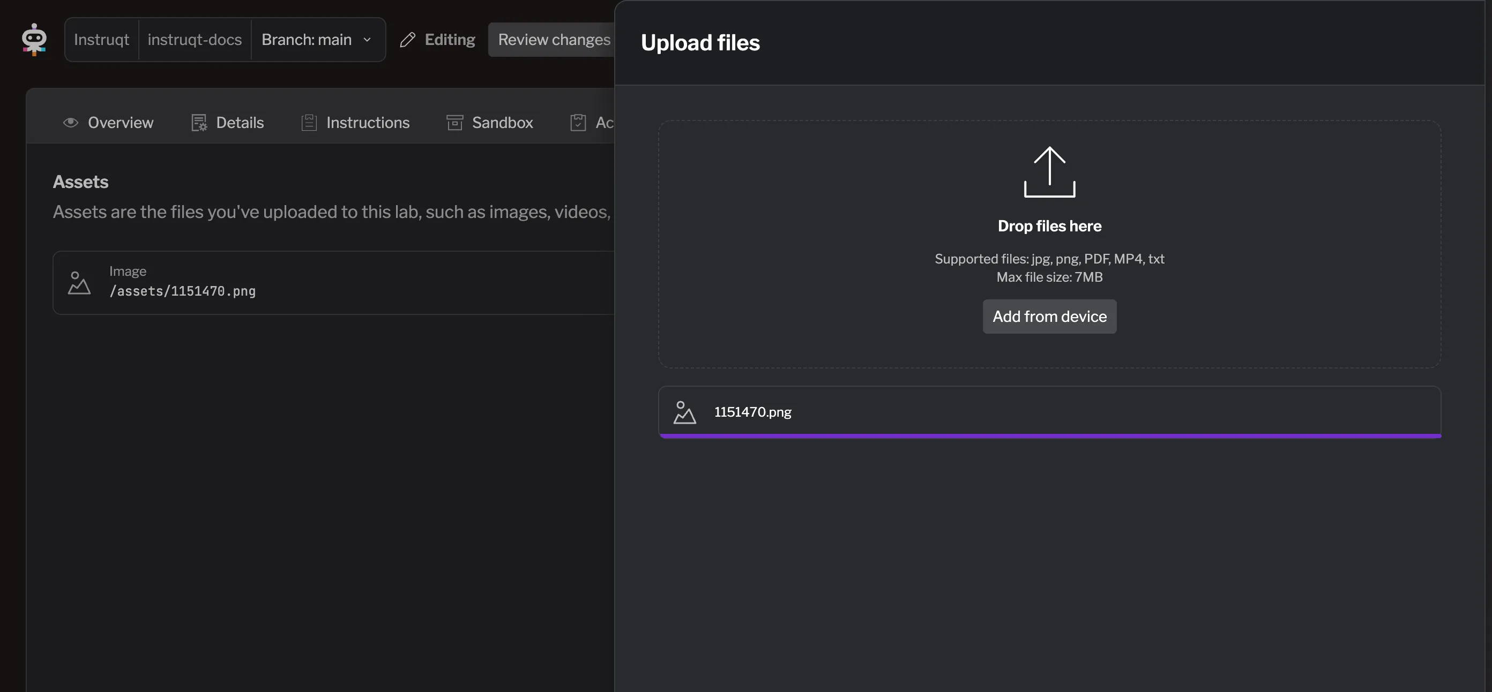Click the pencil icon next to Editing
This screenshot has width=1492, height=692.
point(408,40)
